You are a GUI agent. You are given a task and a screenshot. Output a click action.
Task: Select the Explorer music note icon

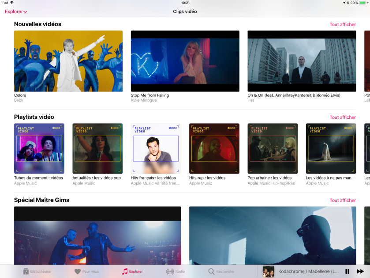click(x=125, y=271)
